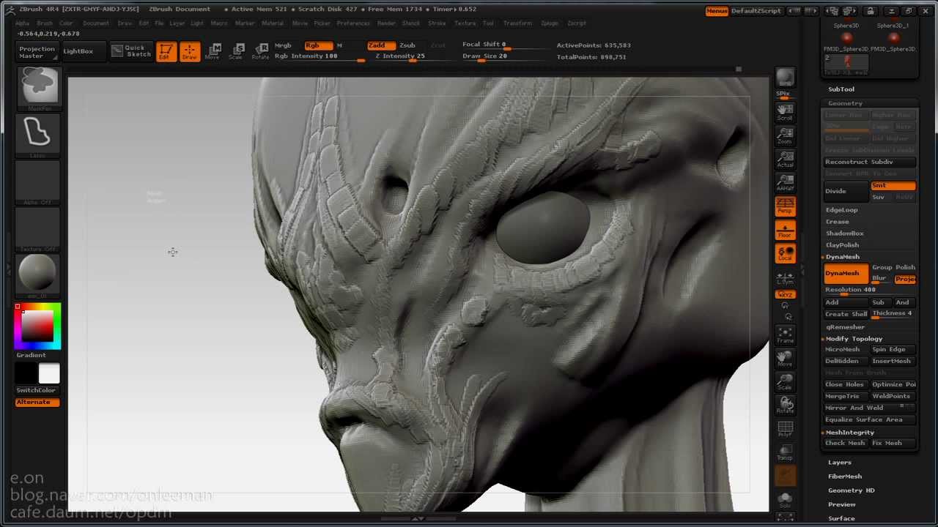Screen dimensions: 938x527
Task: Open the material sphere selector
Action: [x=38, y=275]
